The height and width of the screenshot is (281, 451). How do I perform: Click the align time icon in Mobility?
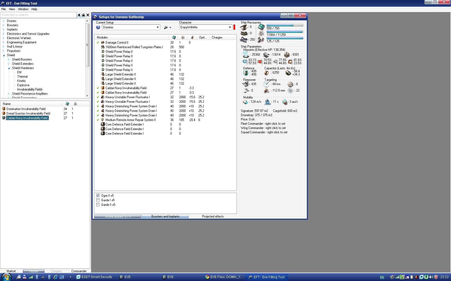[268, 102]
